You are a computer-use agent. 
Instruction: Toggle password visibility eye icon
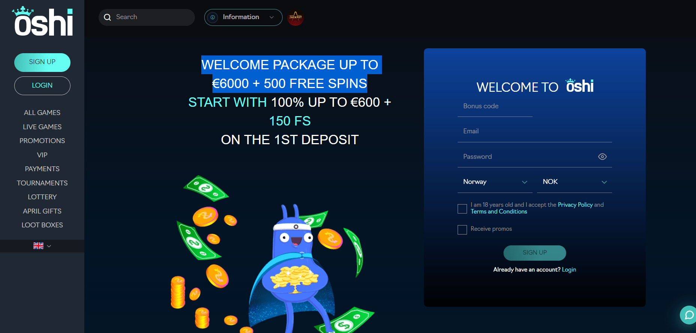click(602, 157)
